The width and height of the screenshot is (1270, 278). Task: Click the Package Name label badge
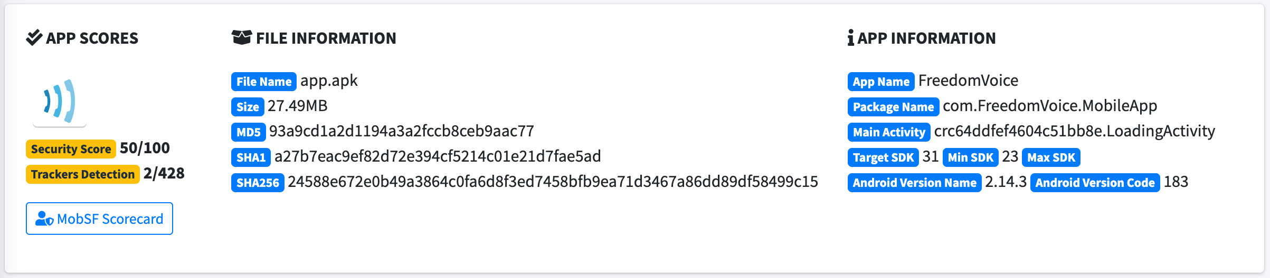893,107
